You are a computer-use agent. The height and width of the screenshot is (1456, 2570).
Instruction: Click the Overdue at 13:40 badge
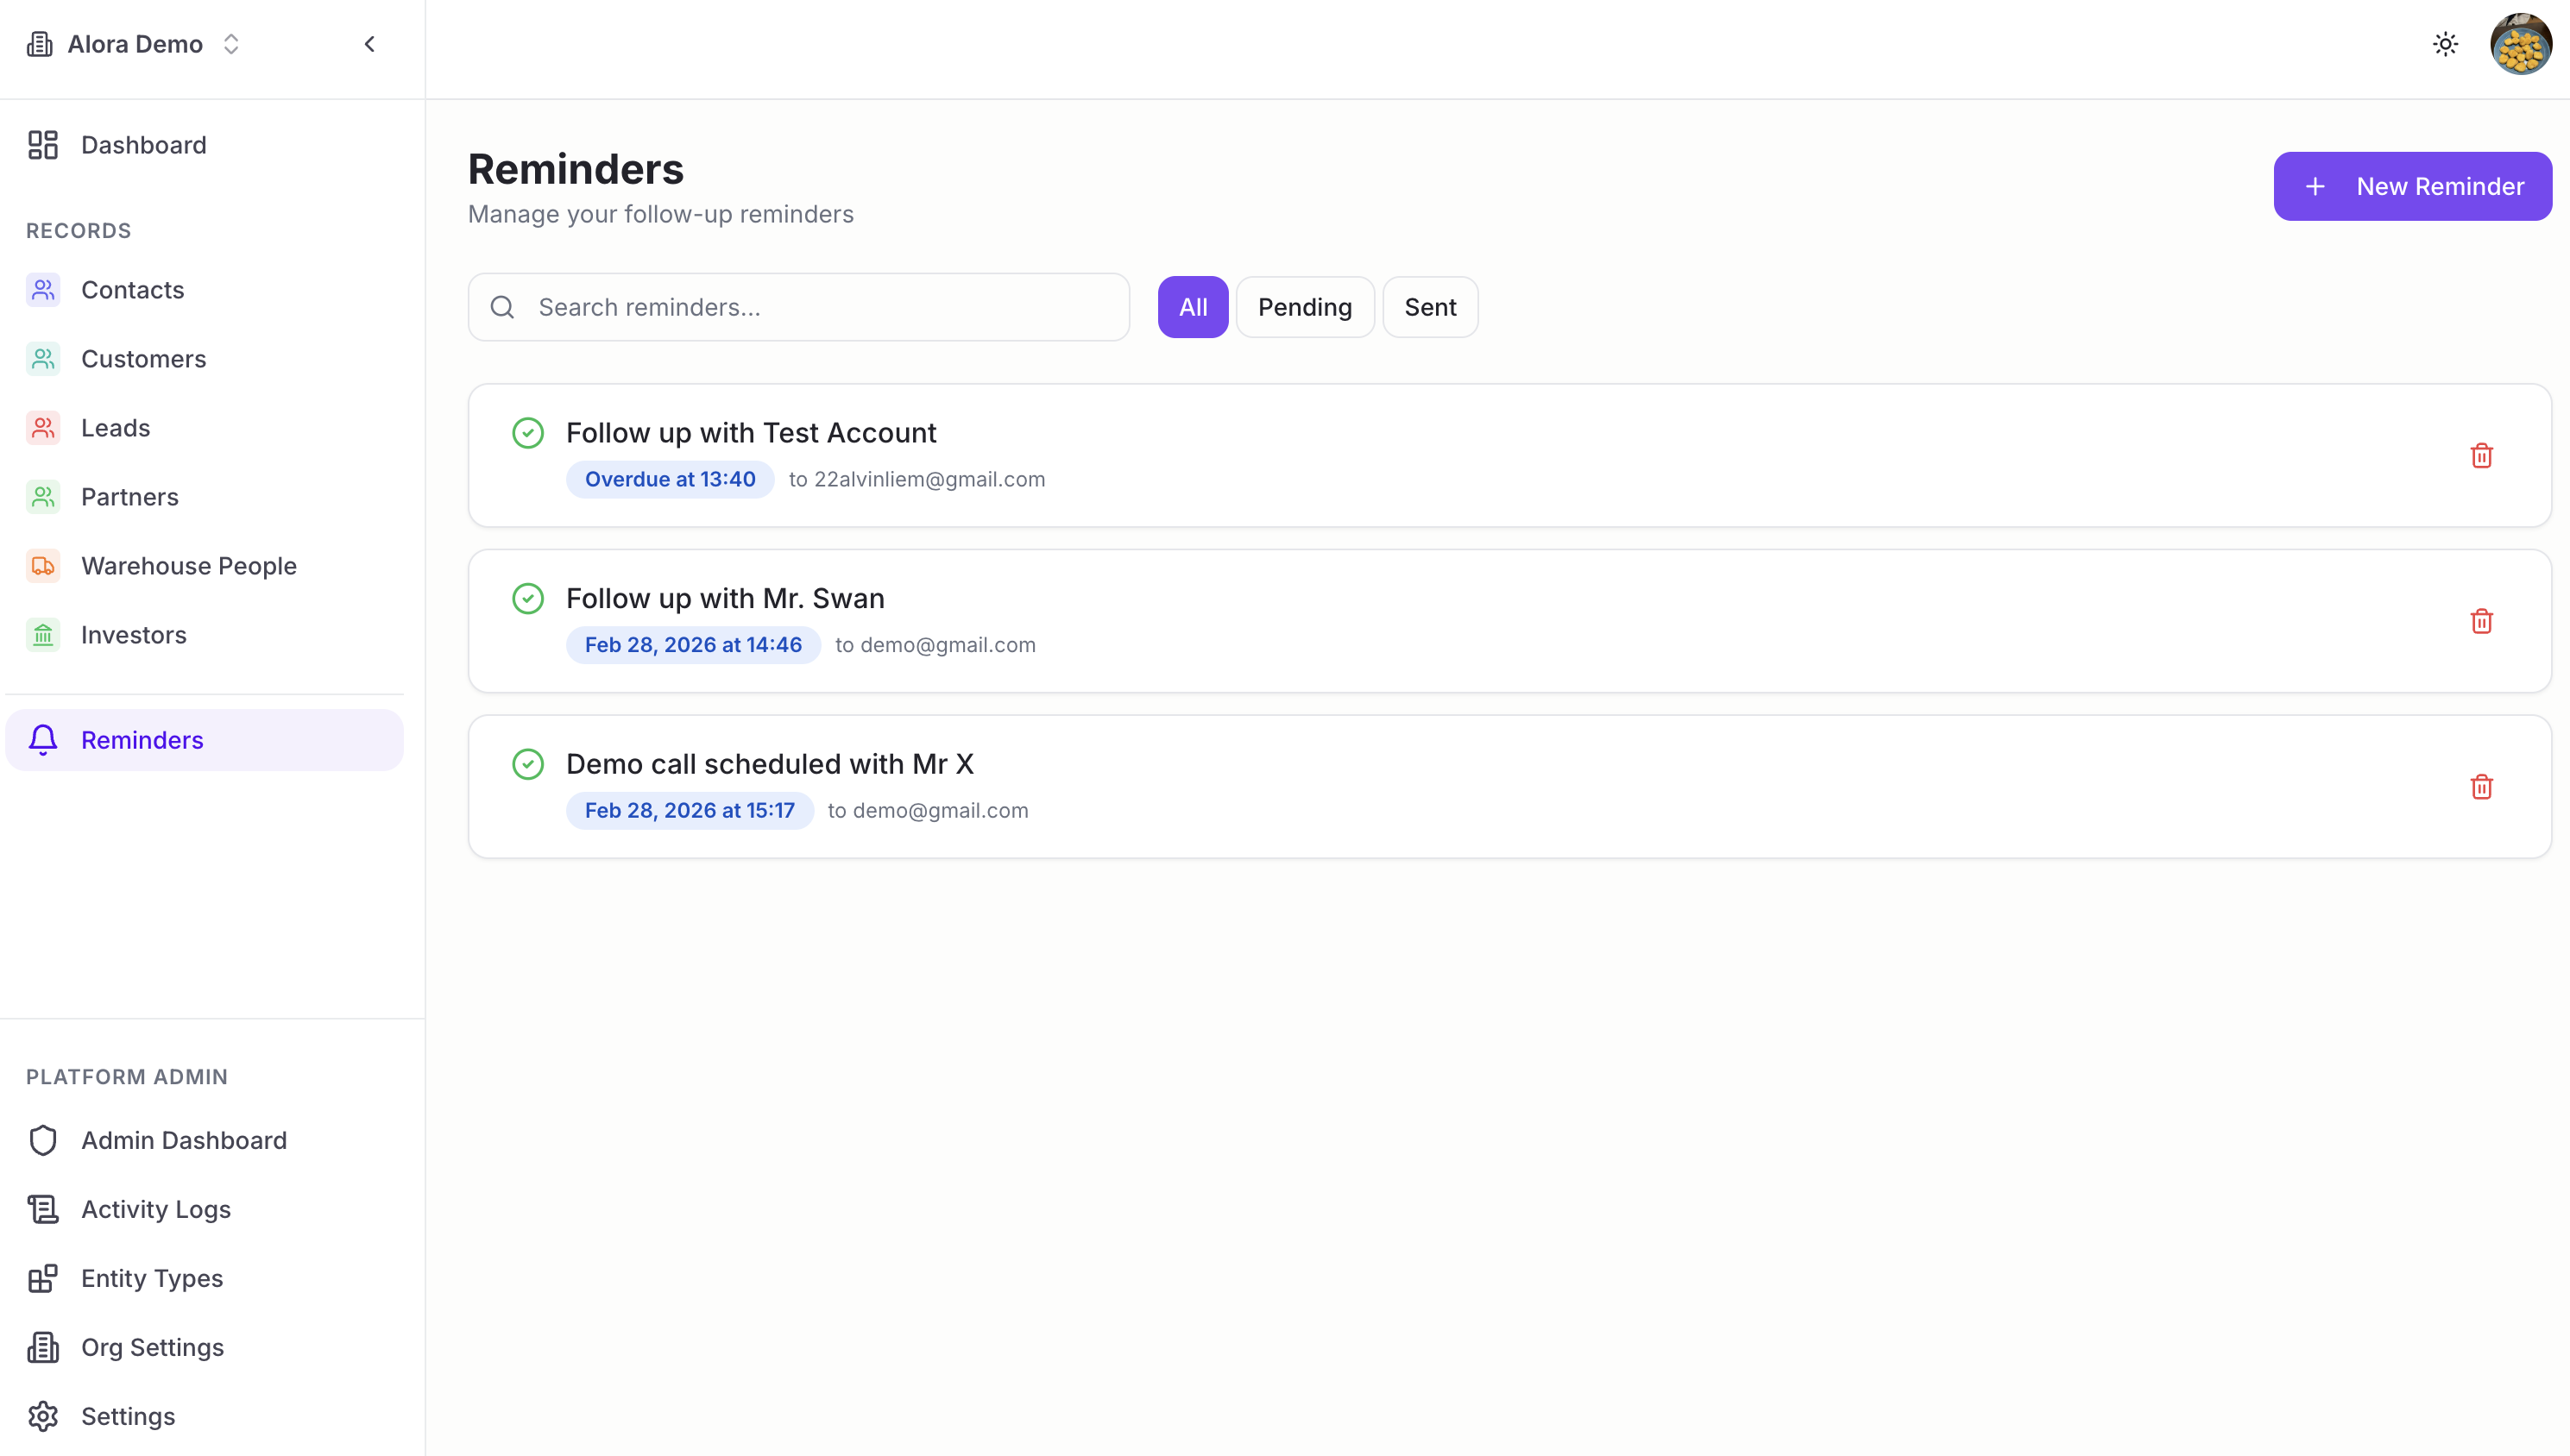[x=670, y=479]
